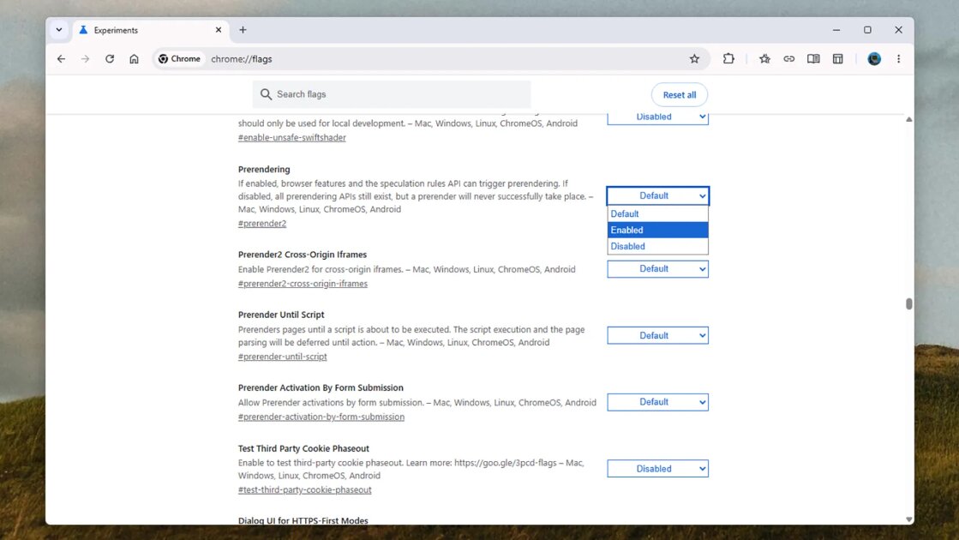
Task: Pick Default option in the open list
Action: [657, 213]
